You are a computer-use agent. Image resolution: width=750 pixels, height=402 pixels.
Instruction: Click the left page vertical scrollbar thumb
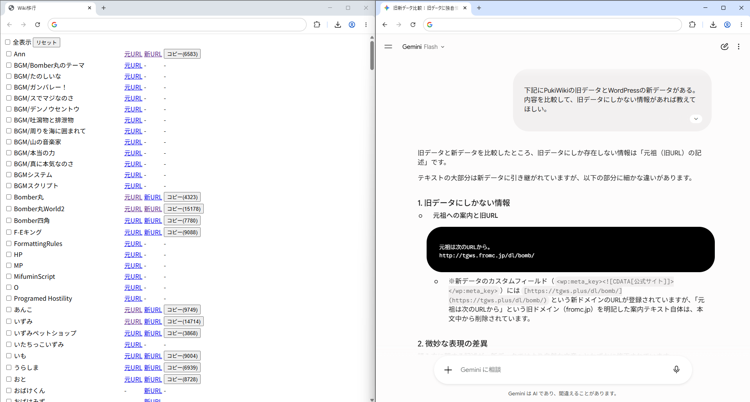(372, 56)
